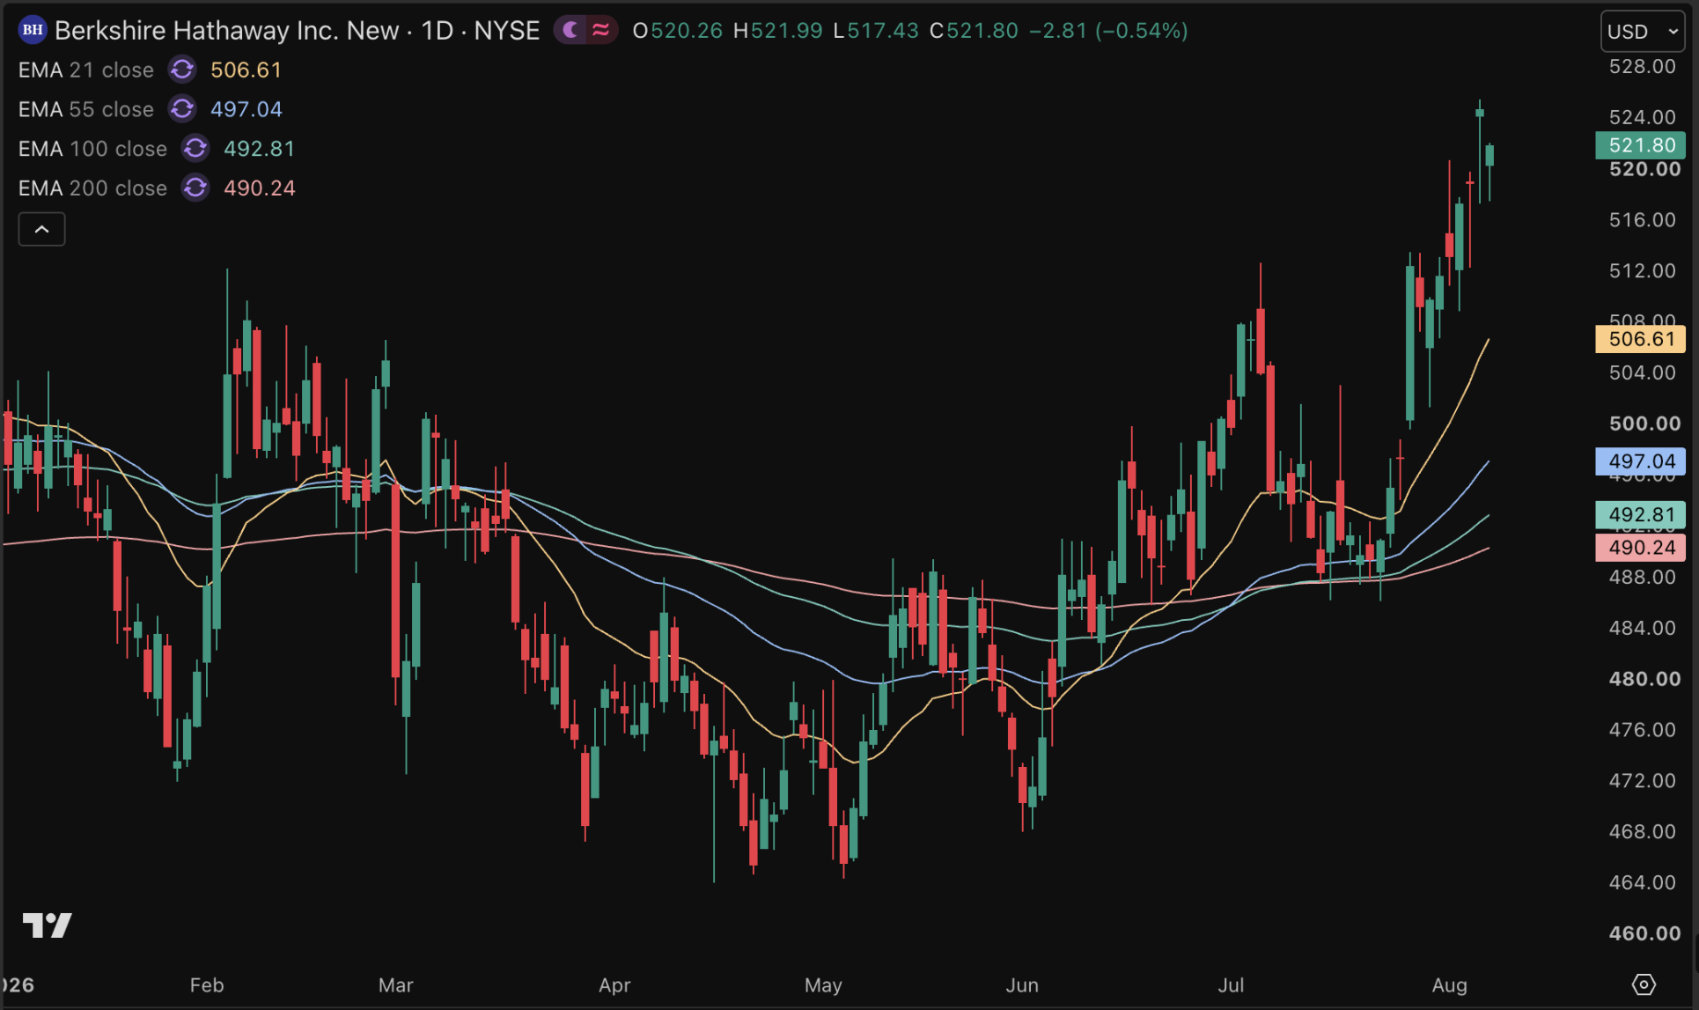This screenshot has width=1699, height=1010.
Task: Collapse the indicator legend with the chevron
Action: (x=41, y=230)
